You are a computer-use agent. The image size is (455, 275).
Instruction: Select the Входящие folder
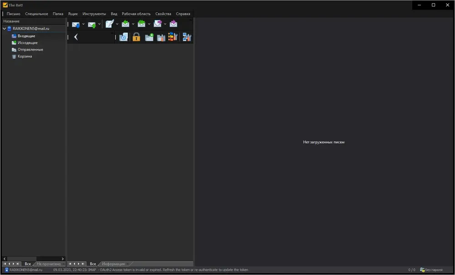point(26,36)
